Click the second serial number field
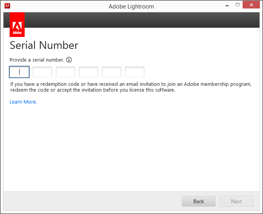Screen dimensions: 263x214 [x=42, y=72]
